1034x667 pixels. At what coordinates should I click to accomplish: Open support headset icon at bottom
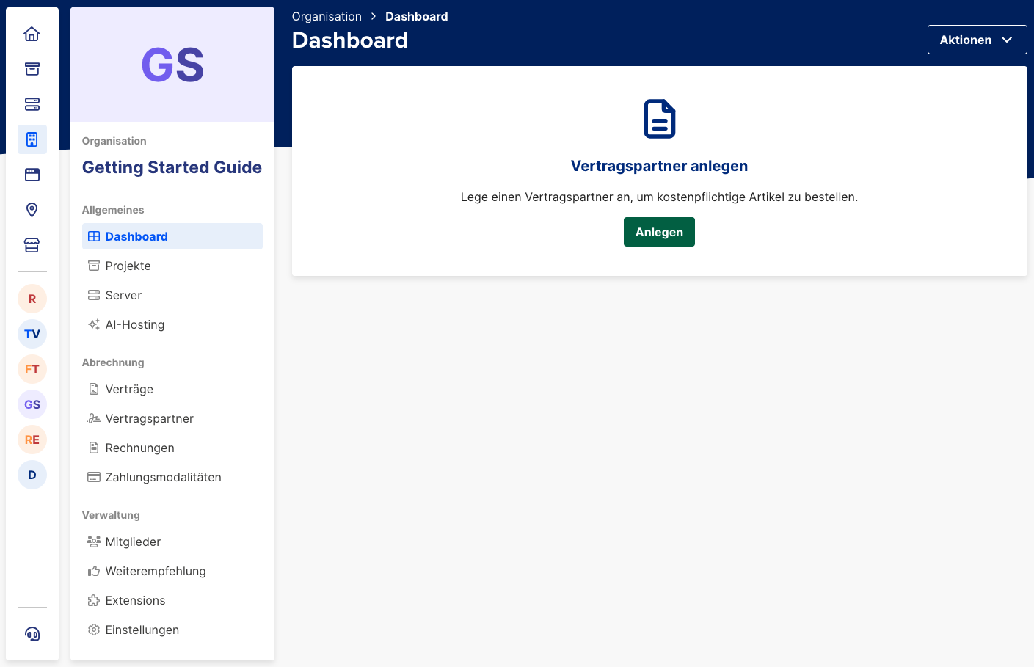[x=32, y=634]
